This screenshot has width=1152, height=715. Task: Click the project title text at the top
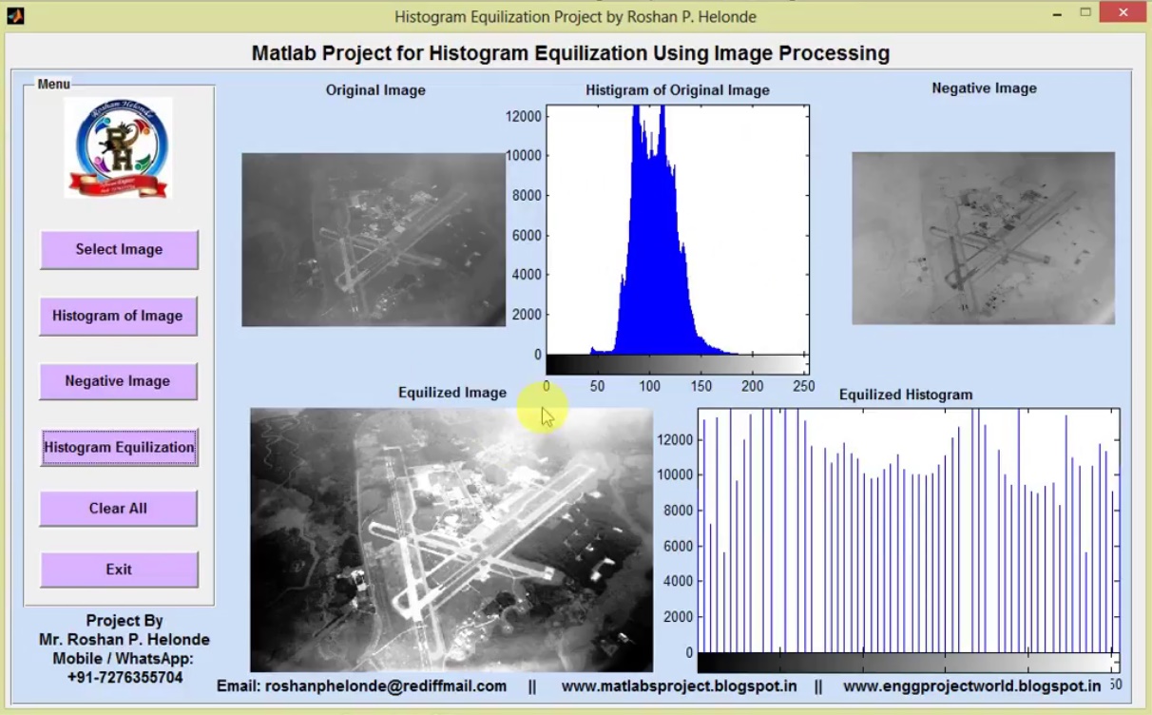point(571,53)
